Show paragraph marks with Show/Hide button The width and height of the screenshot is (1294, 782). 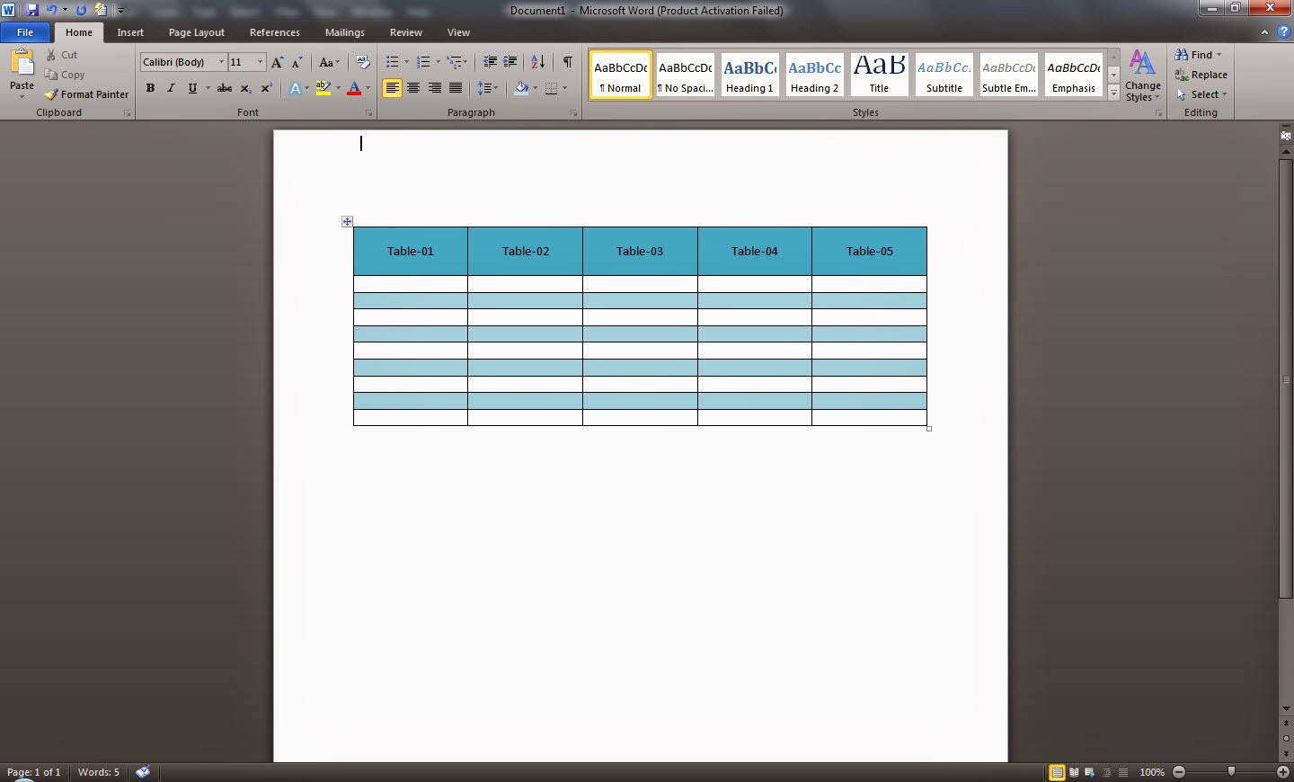[566, 62]
